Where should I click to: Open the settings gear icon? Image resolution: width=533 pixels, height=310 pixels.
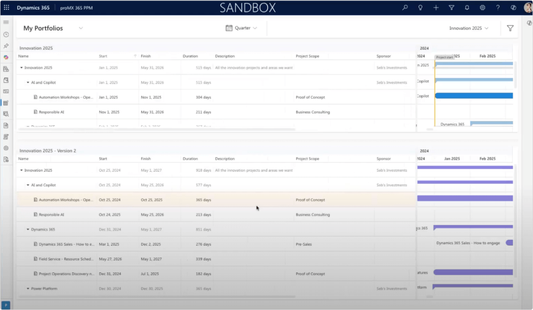(x=482, y=8)
